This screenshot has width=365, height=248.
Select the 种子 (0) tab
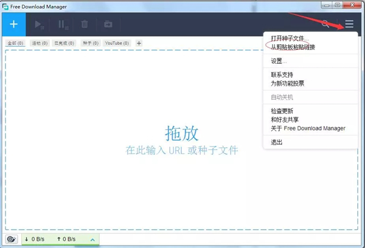91,43
